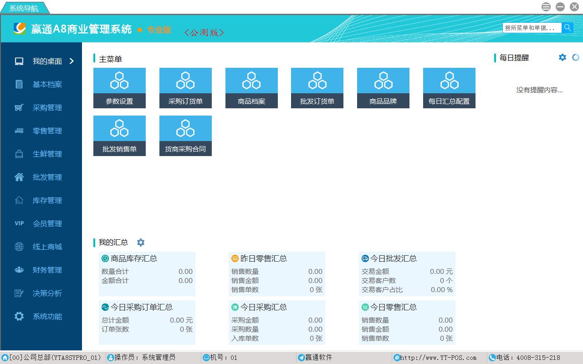The image size is (583, 364).
Task: Expand 我的桌面 chevron arrow
Action: coord(72,61)
